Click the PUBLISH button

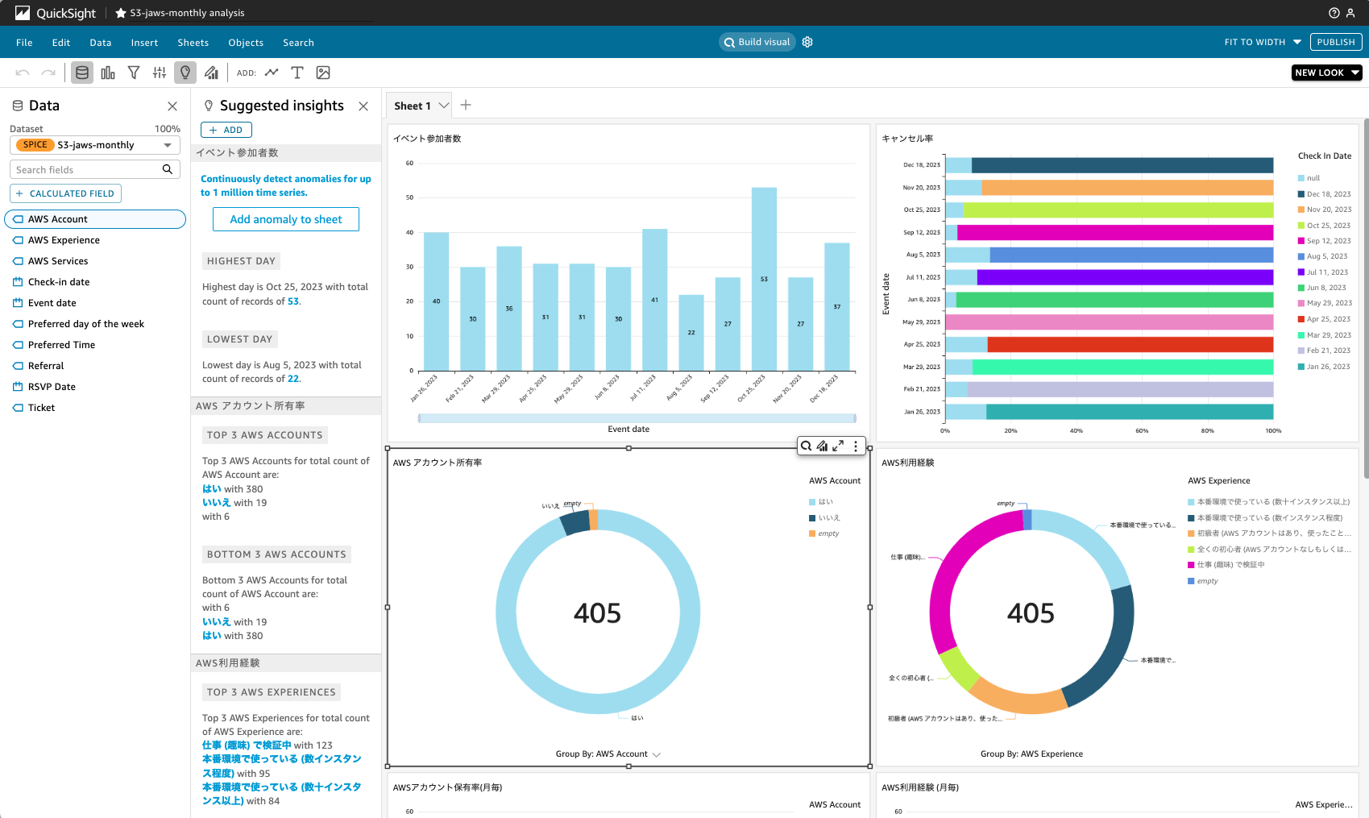[1336, 42]
